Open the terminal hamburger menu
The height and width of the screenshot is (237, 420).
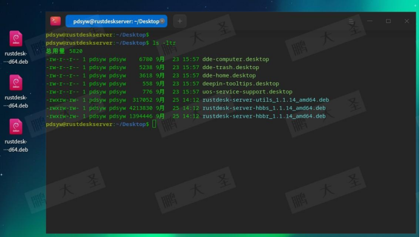coord(351,21)
